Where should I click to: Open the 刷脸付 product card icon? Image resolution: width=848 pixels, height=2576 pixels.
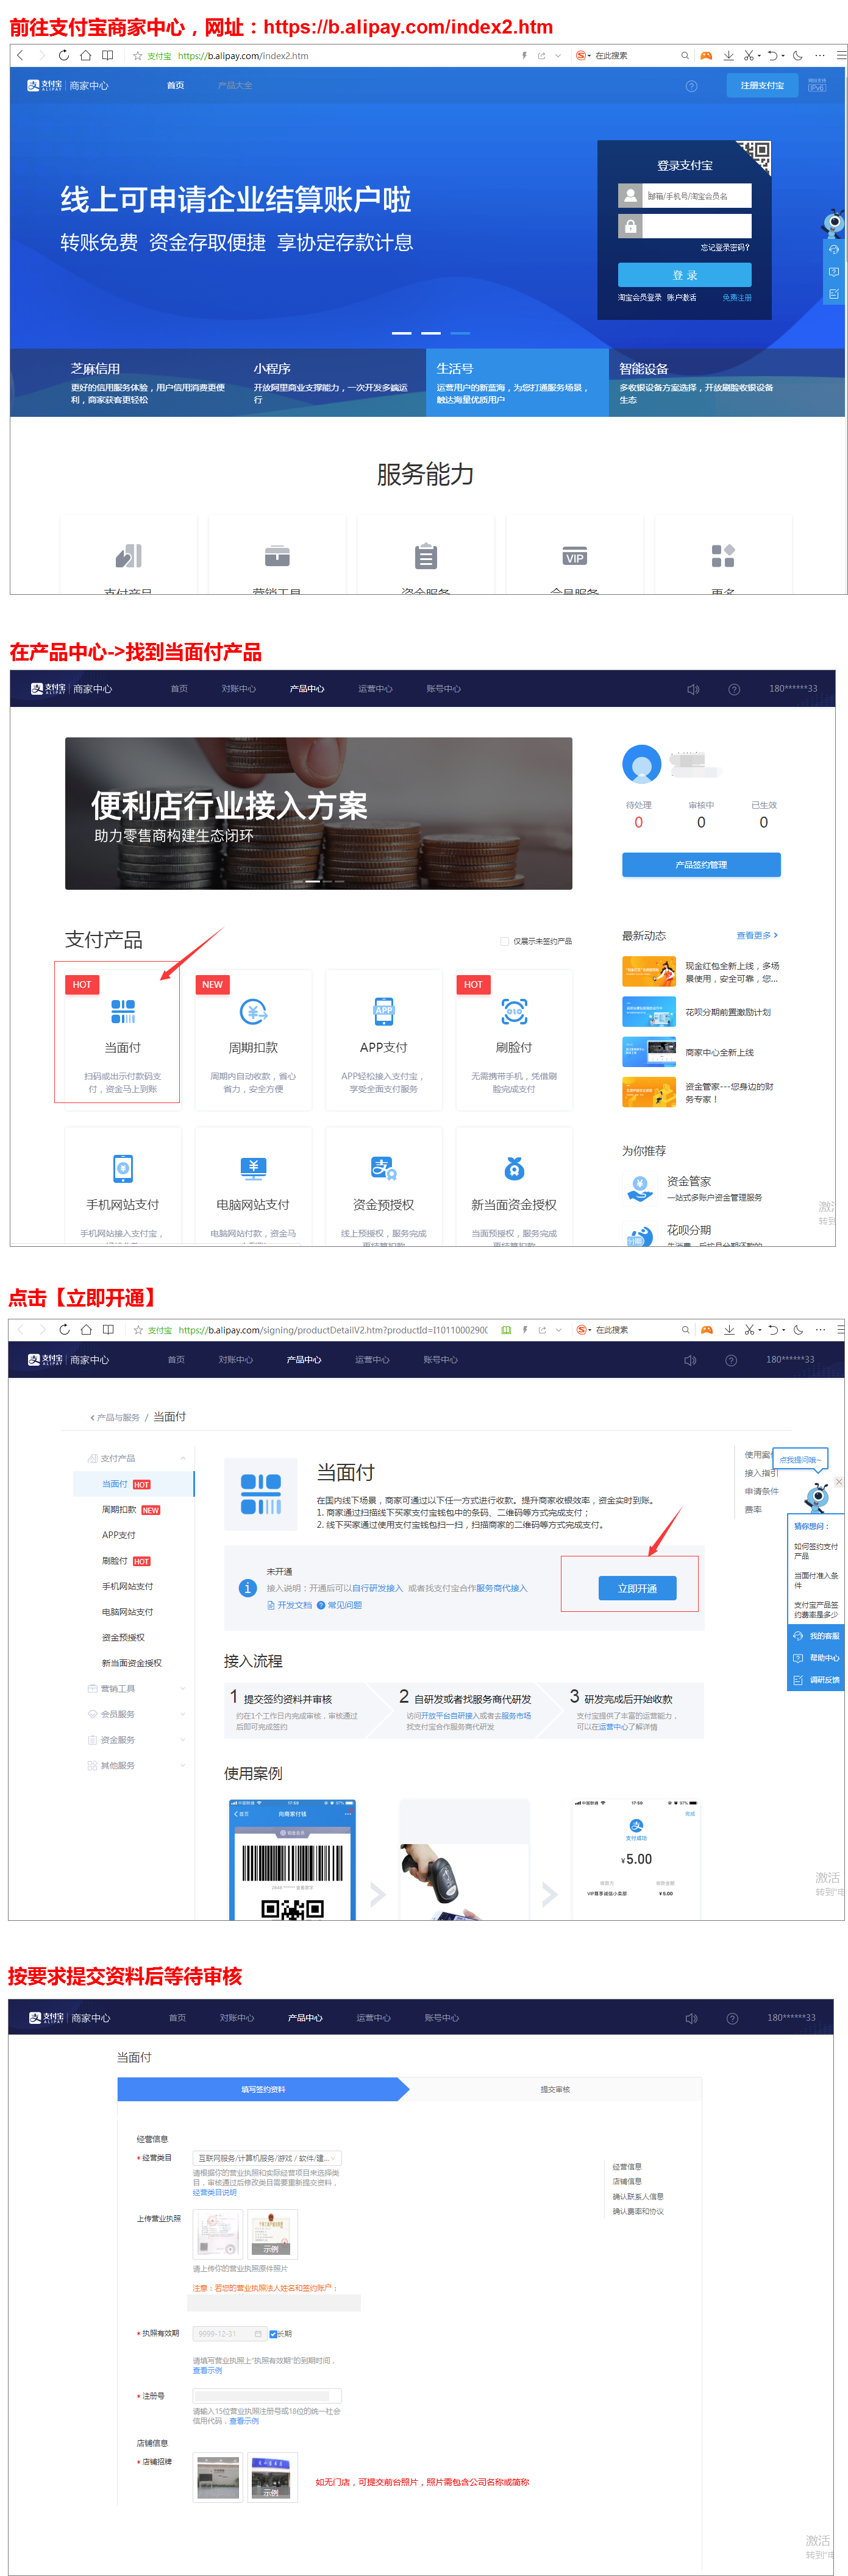click(x=514, y=1011)
